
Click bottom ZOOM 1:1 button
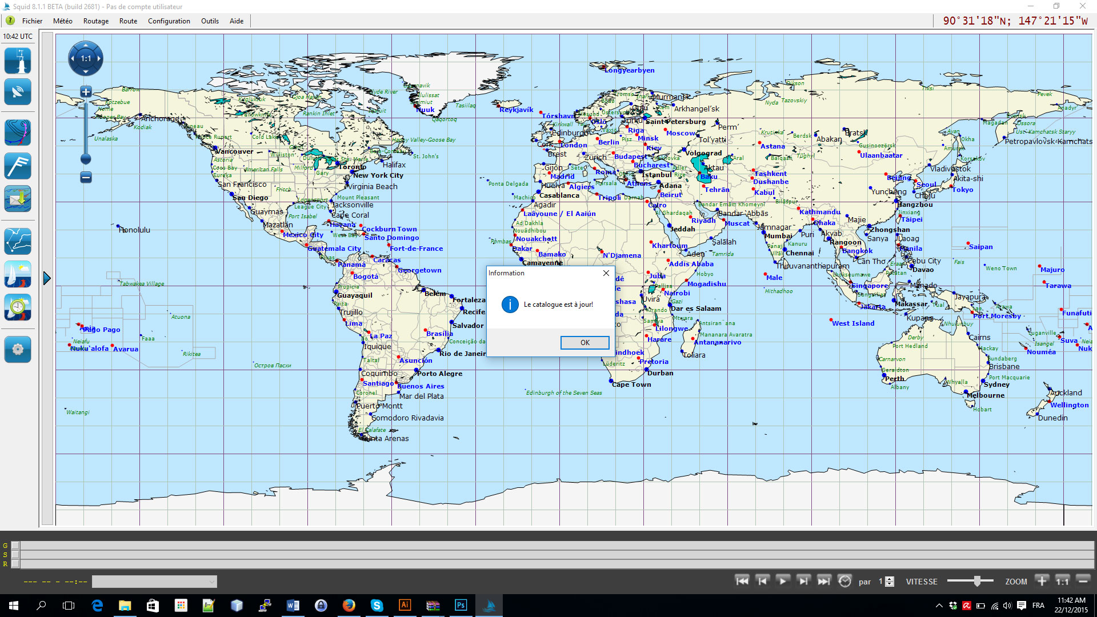(x=1062, y=581)
